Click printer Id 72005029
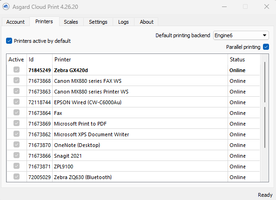Screen dimensions: 276x200 [40, 177]
